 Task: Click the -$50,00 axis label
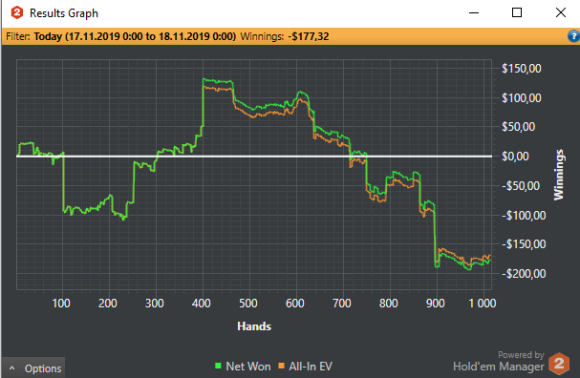coord(521,185)
